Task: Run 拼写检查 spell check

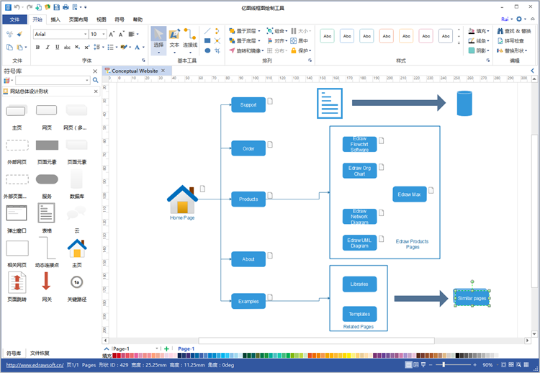Action: tap(510, 40)
